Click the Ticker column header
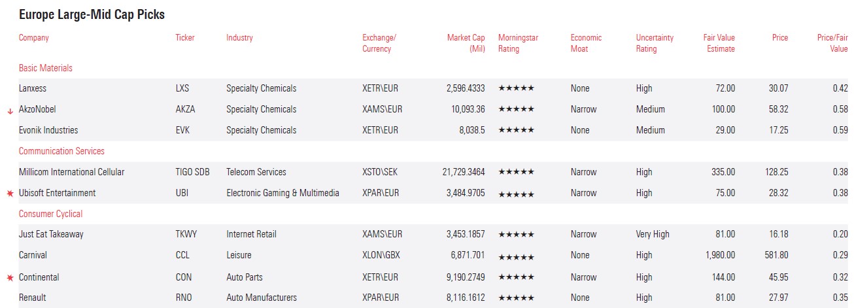This screenshot has width=854, height=308. (185, 38)
